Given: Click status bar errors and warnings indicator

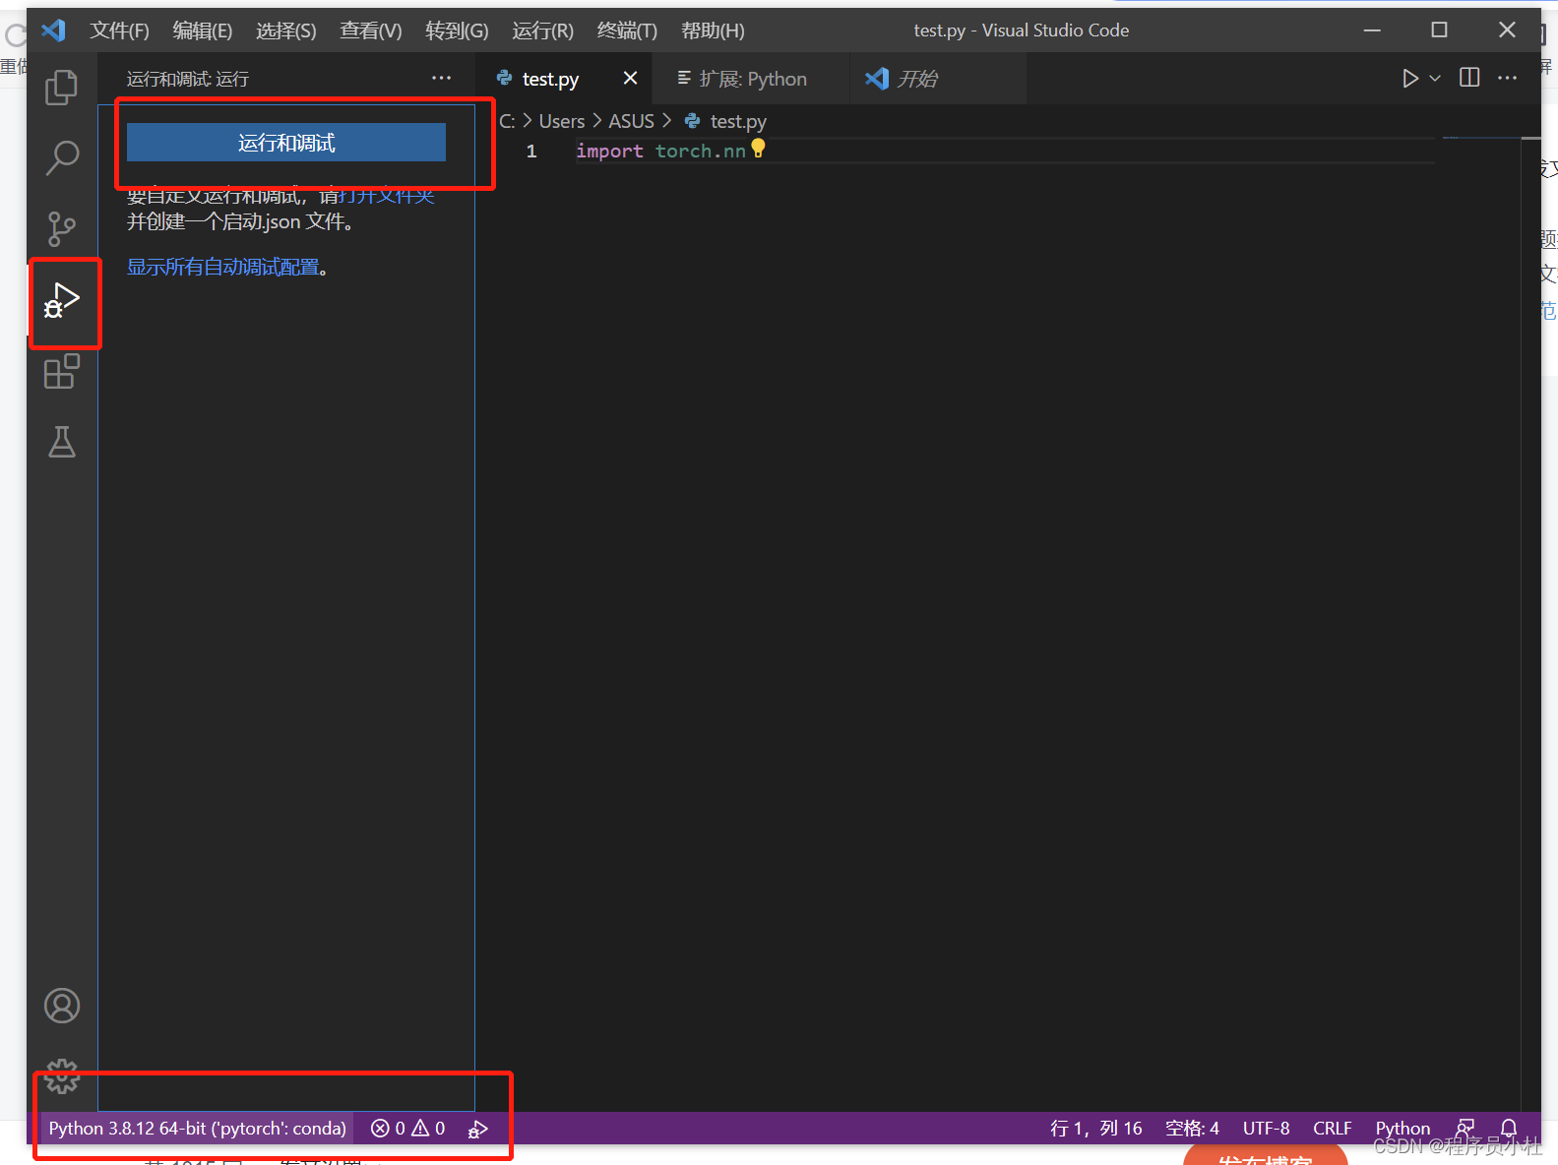Looking at the screenshot, I should (x=407, y=1129).
